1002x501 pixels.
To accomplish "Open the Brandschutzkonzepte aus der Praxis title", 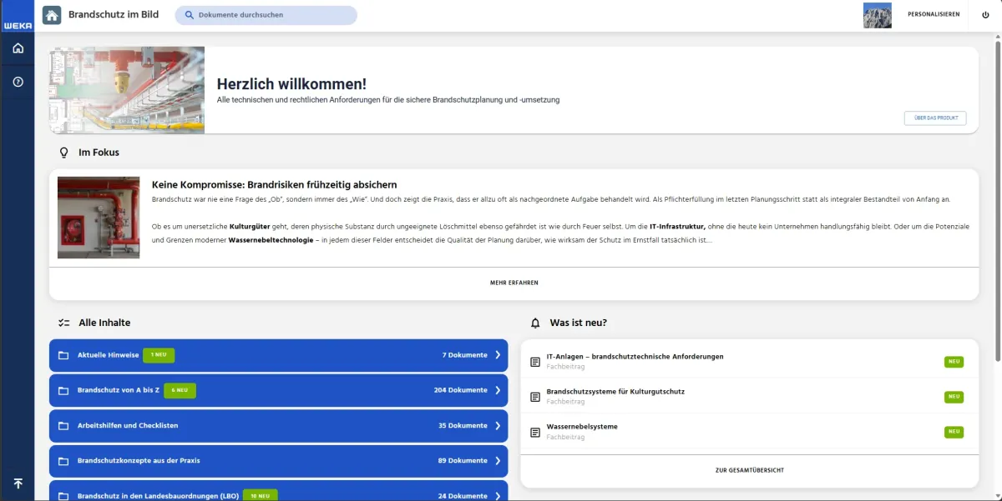I will (139, 460).
